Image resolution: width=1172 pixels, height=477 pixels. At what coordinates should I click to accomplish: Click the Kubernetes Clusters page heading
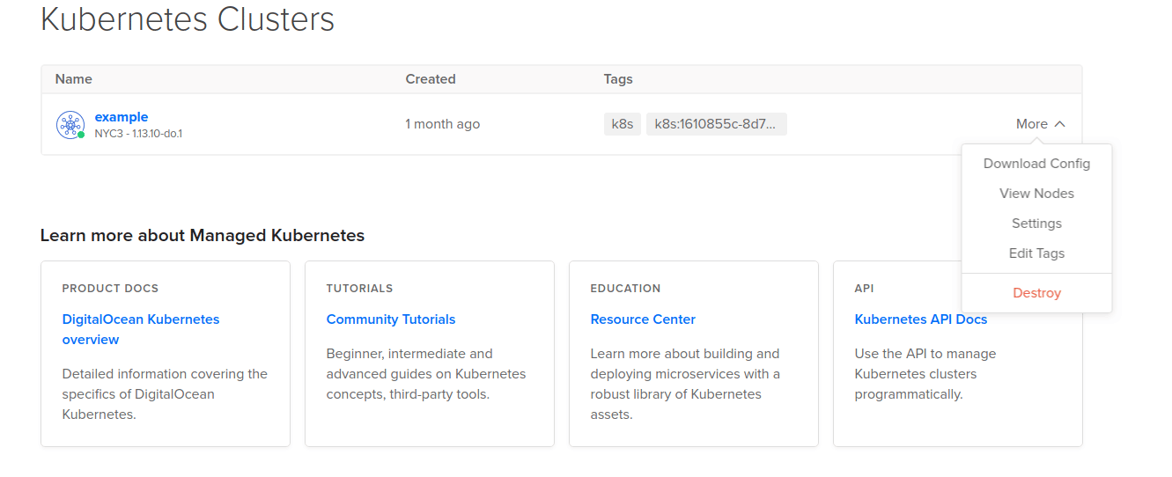coord(188,18)
